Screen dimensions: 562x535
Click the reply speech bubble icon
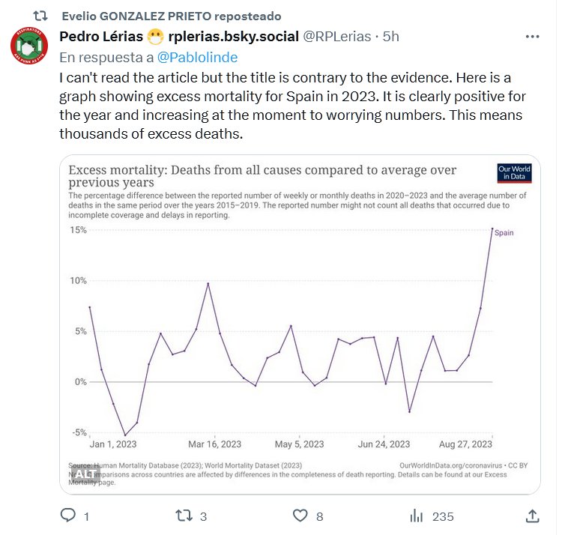click(x=68, y=516)
